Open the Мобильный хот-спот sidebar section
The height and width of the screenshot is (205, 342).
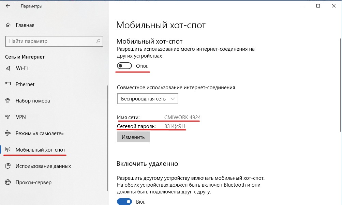40,150
